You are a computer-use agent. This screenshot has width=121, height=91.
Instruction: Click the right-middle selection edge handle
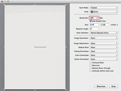[x=66, y=47]
